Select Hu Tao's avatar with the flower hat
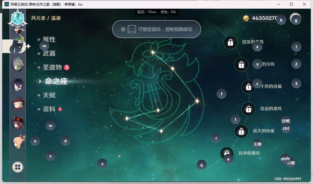Image resolution: width=313 pixels, height=184 pixels. tap(18, 123)
